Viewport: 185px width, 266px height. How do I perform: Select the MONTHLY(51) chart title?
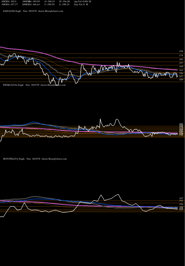35,159
